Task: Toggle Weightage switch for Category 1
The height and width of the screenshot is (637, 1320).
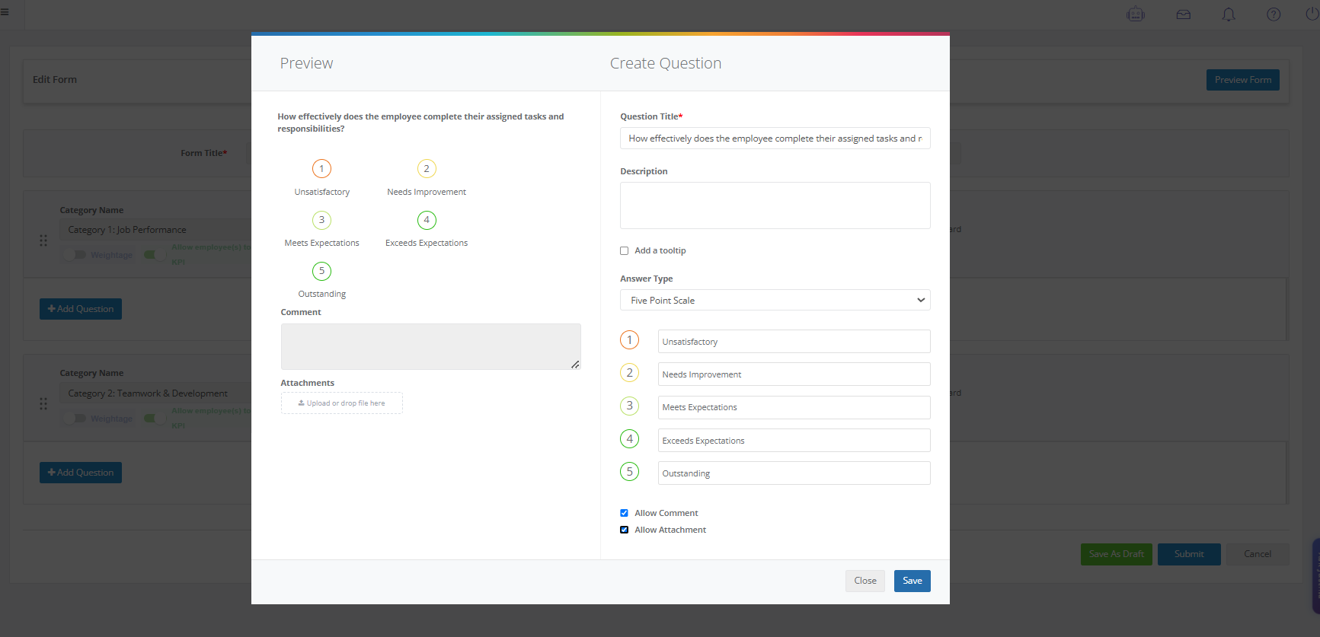Action: pos(75,255)
